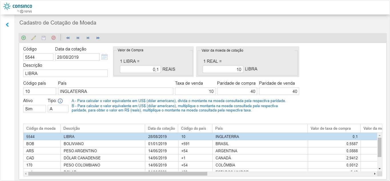This screenshot has width=390, height=181.
Task: Click the Data da cotação field
Action: [x=77, y=57]
